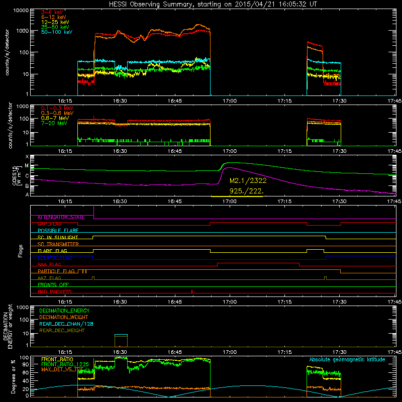The width and height of the screenshot is (402, 402).
Task: Click the DECIMATION_WEIGHT legend label
Action: 64,318
